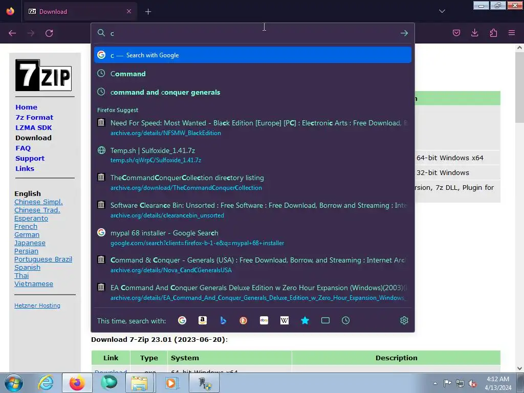Viewport: 524px width, 393px height.
Task: Click the Firefox taskbar icon
Action: (77, 383)
